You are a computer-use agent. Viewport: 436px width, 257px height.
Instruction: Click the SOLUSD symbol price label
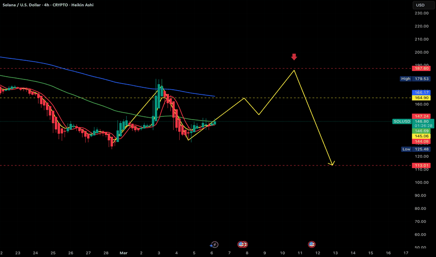[x=402, y=121]
